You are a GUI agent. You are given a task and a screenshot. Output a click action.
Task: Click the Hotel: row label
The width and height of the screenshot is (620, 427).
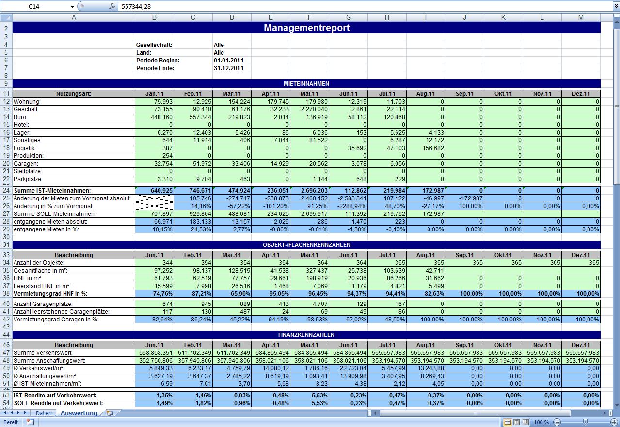click(x=74, y=125)
